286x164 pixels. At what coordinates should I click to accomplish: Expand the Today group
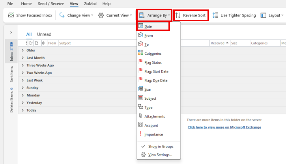[22, 110]
